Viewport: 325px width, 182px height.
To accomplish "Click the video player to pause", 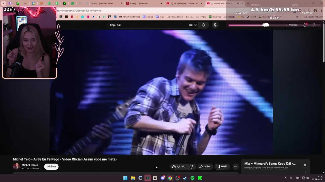I will point(161,92).
